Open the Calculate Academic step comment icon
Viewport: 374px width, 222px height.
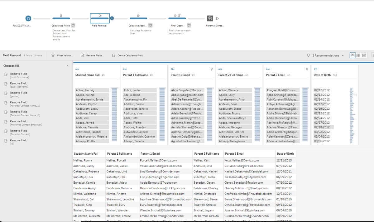click(150, 26)
